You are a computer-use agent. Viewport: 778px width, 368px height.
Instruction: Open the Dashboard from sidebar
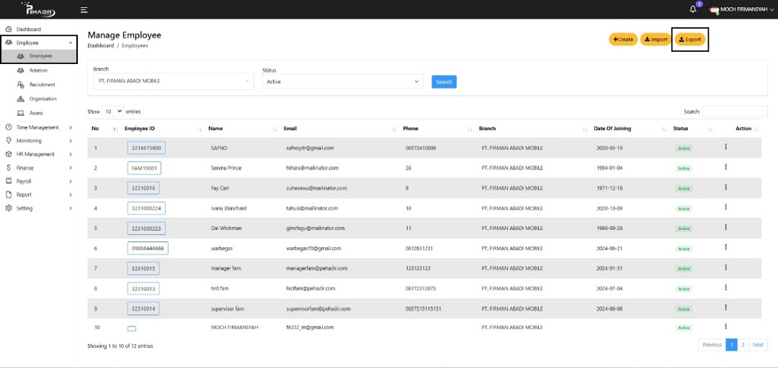pos(28,29)
